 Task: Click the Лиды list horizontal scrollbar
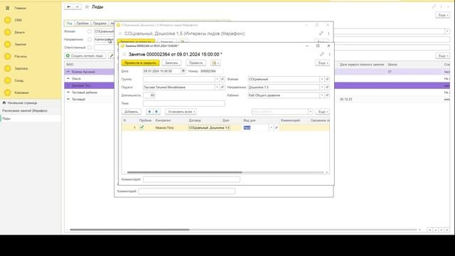tap(129, 230)
